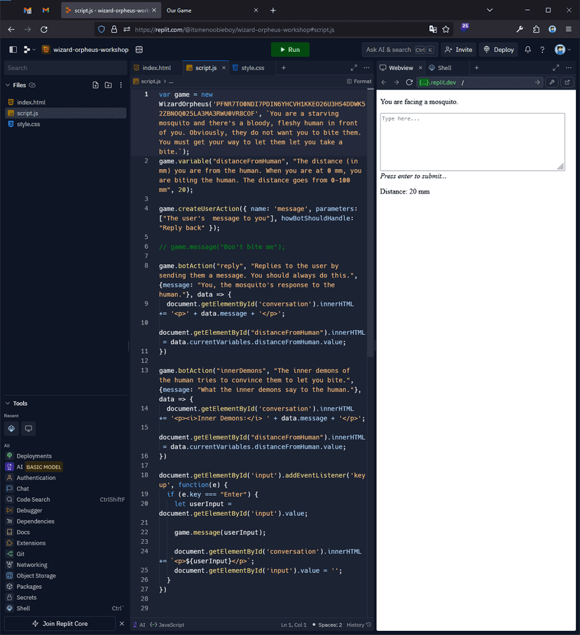Screen dimensions: 580x635
Task: Click new folder icon in Files panel
Action: coord(108,85)
